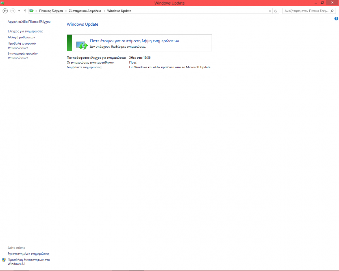Click the green Windows Update status icon
Viewport: 339px width, 271px height.
click(82, 45)
